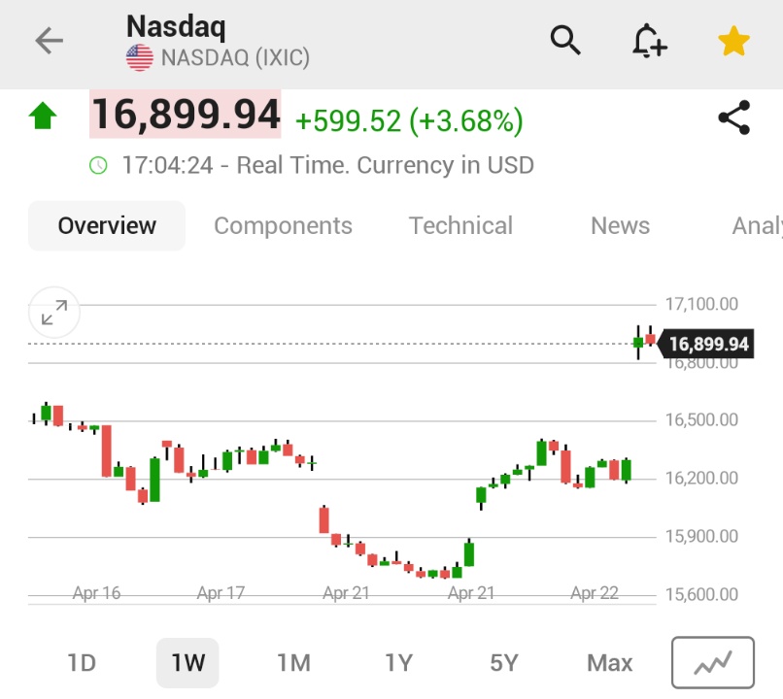
Task: Open the partially visible Analysis tab
Action: (x=757, y=225)
